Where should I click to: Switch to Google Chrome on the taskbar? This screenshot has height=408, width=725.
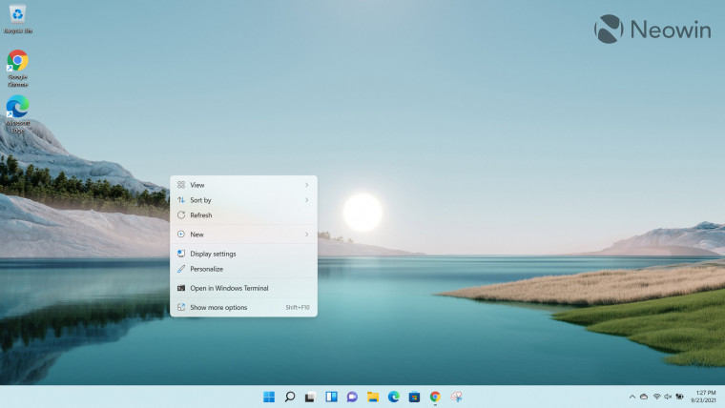(x=435, y=397)
